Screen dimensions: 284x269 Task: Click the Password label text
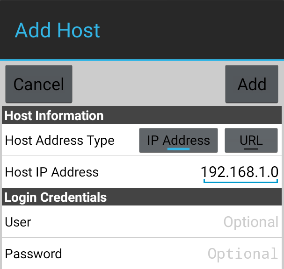tap(33, 254)
